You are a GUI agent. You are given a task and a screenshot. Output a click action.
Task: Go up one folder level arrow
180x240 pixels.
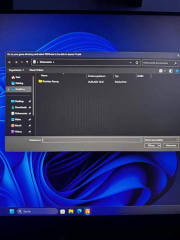coord(27,62)
